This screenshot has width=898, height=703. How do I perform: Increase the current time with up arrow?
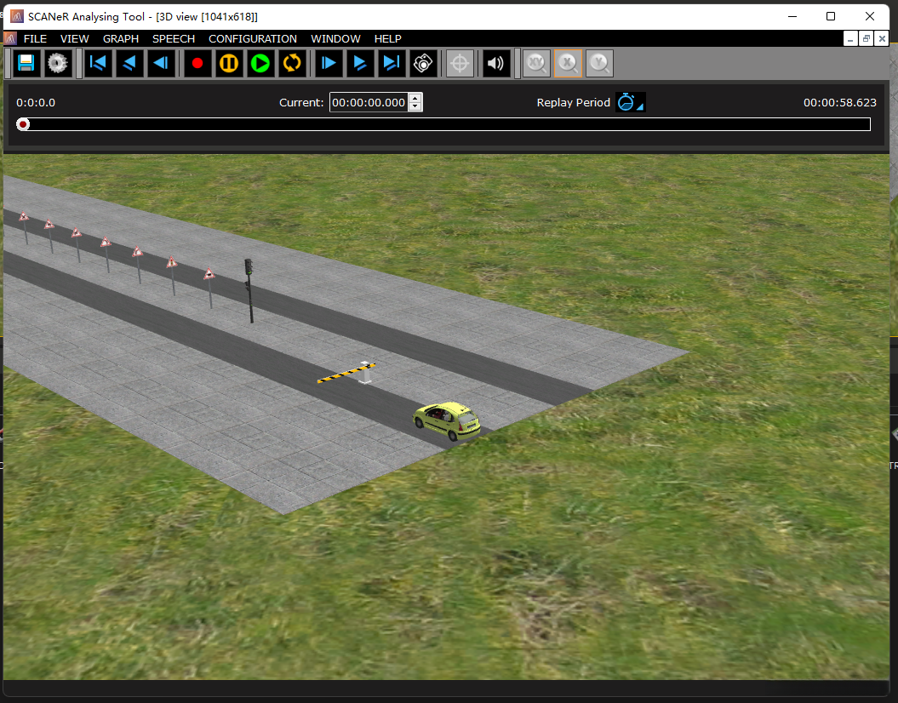pyautogui.click(x=415, y=98)
